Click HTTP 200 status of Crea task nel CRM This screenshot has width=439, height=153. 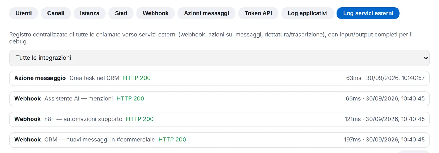pyautogui.click(x=137, y=78)
